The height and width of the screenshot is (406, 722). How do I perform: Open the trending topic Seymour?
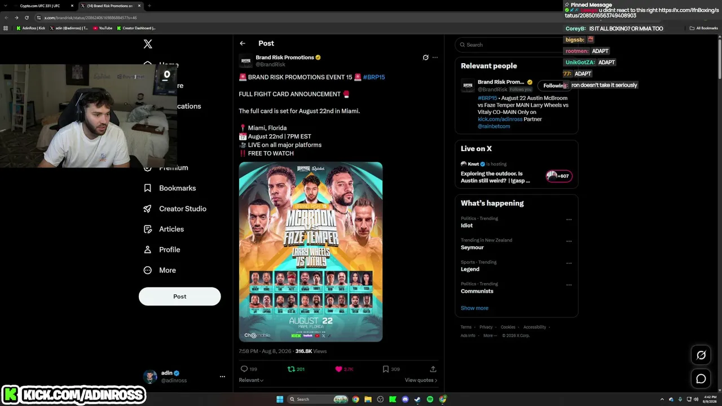[472, 248]
